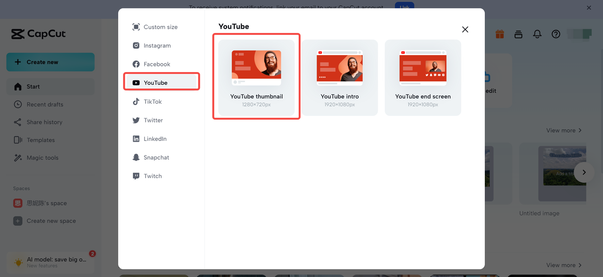The width and height of the screenshot is (603, 277).
Task: Choose YouTube end screen preset card
Action: [423, 77]
